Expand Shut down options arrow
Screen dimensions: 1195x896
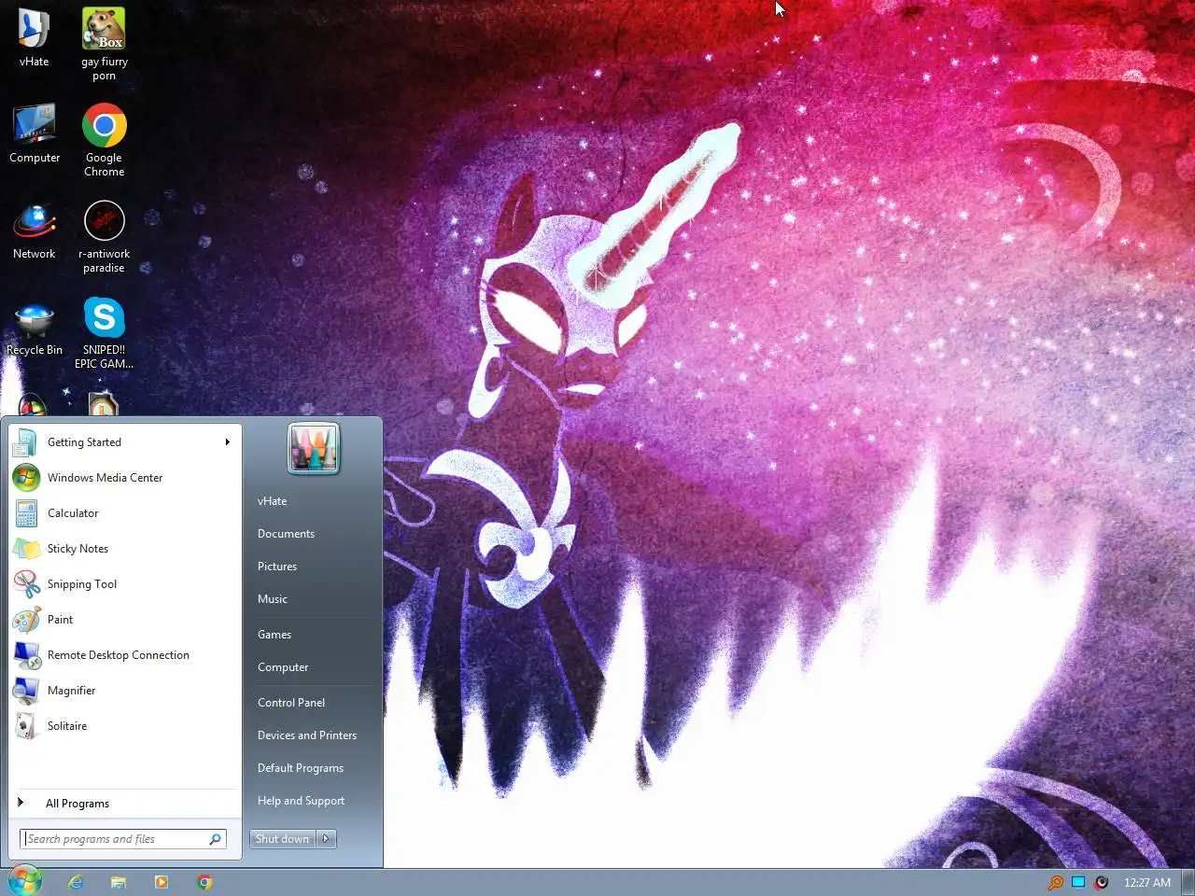(x=326, y=839)
